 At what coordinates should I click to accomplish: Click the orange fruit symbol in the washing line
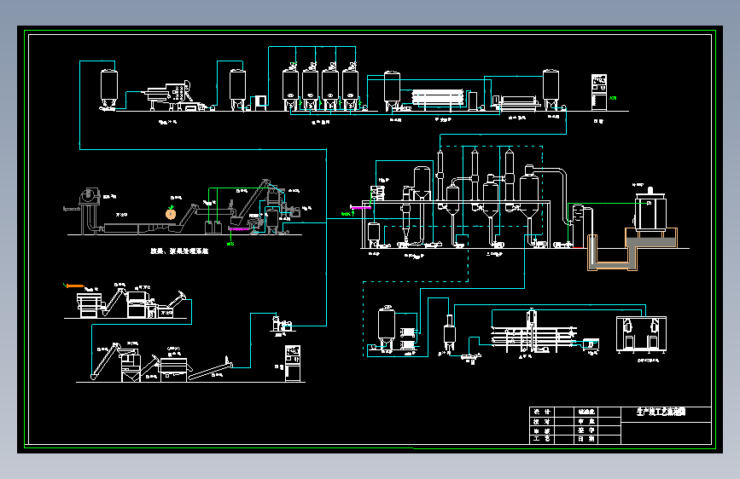171,214
